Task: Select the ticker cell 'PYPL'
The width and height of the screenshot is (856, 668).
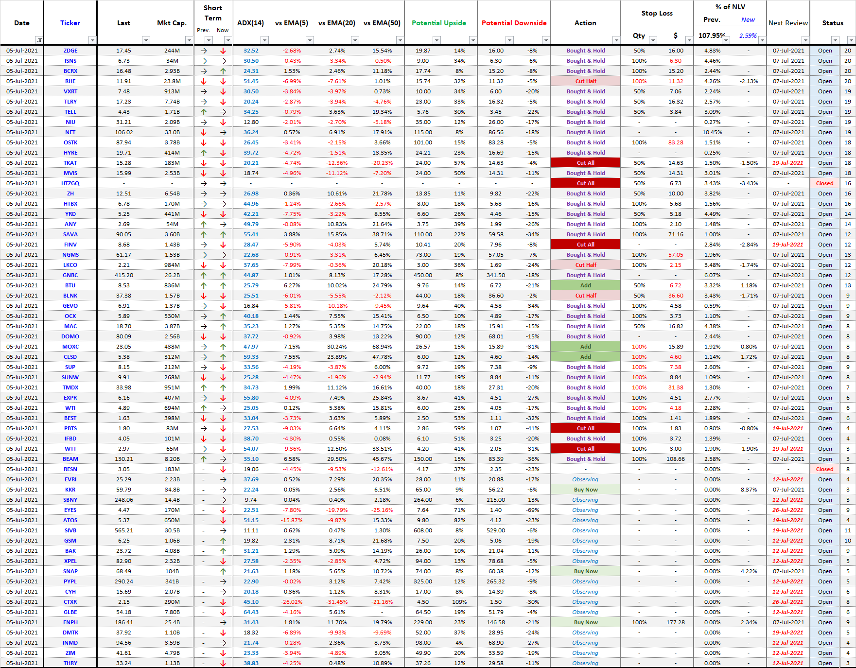Action: 70,581
